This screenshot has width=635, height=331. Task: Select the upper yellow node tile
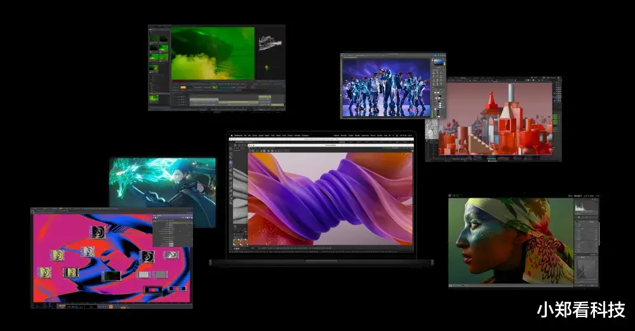(x=58, y=256)
